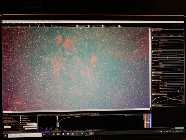Collapse the Display Histogram Stretch section
This screenshot has width=186, height=140.
(153, 95)
